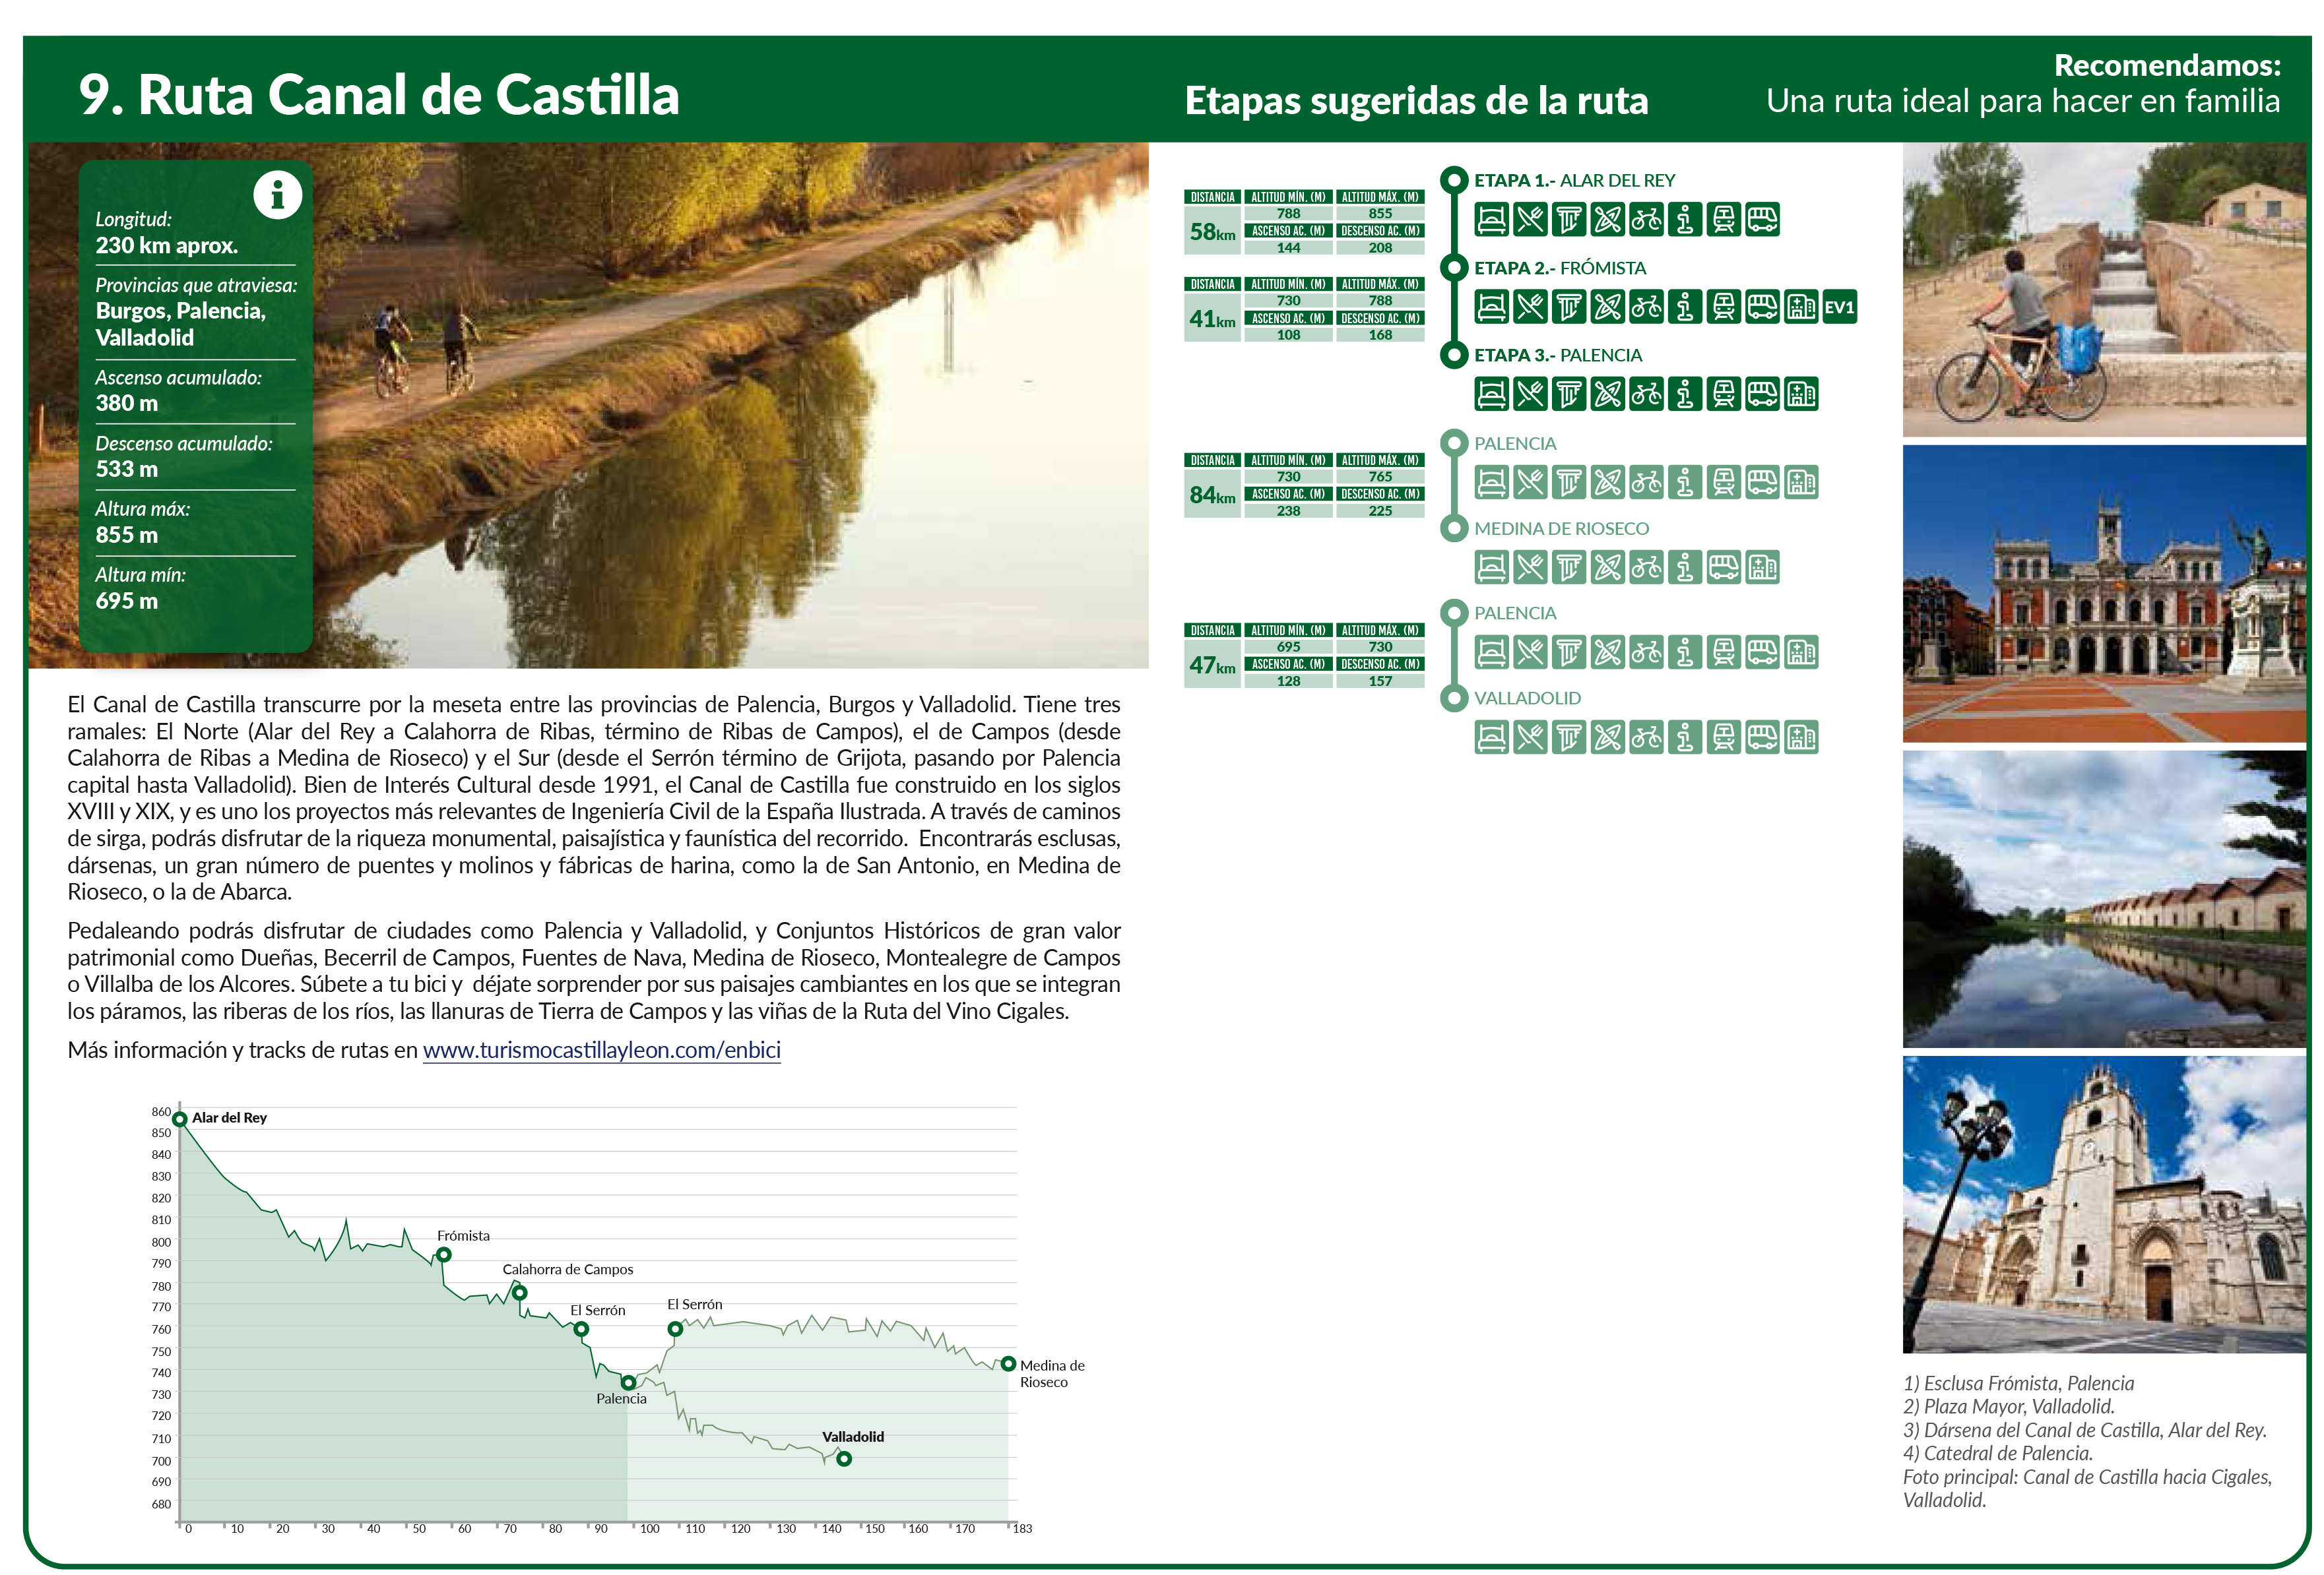Image resolution: width=2324 pixels, height=1575 pixels.
Task: Open the www.turismocastillayleon.com/enbici link
Action: (x=601, y=1049)
